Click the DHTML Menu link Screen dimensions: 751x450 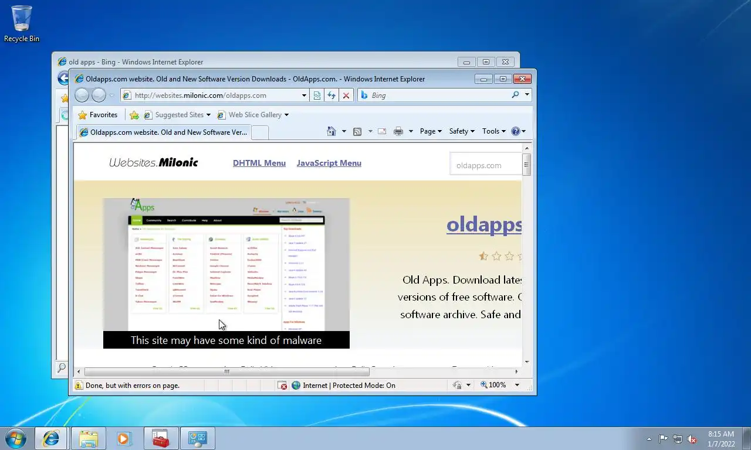pyautogui.click(x=259, y=163)
